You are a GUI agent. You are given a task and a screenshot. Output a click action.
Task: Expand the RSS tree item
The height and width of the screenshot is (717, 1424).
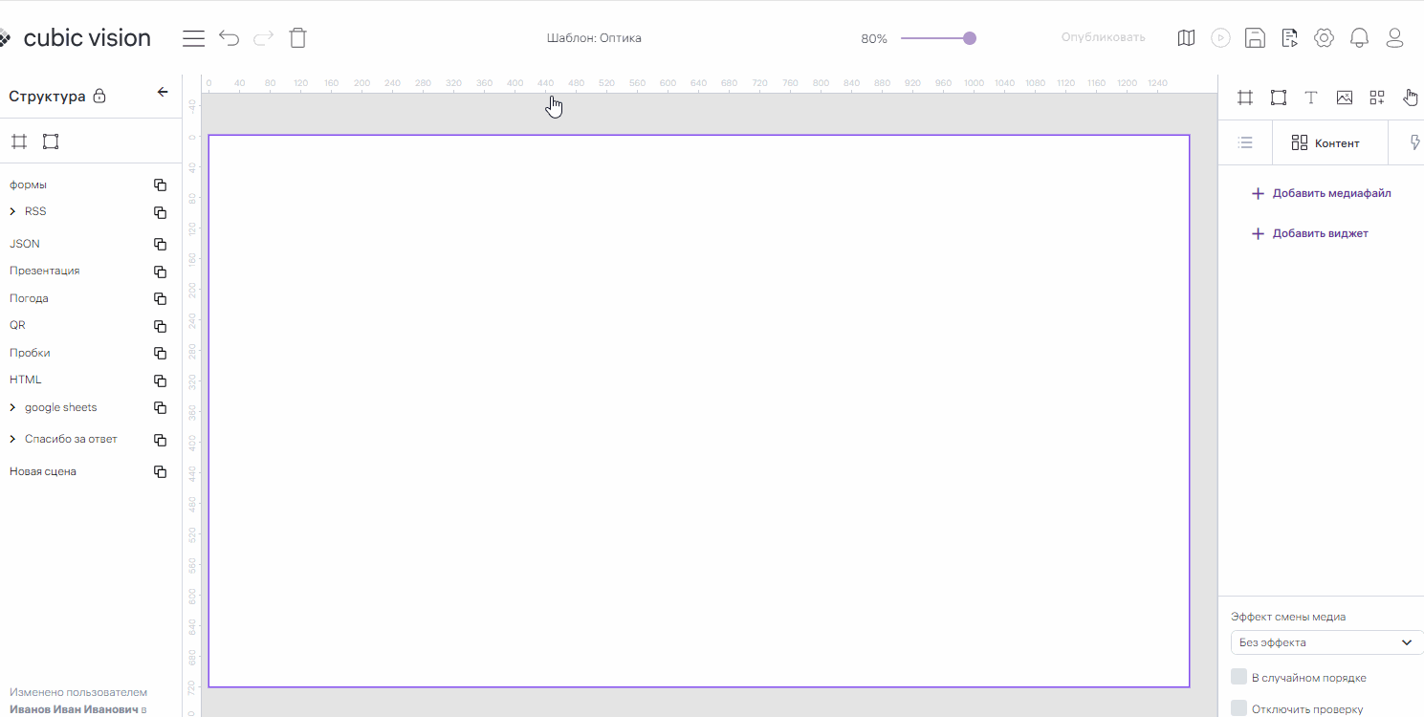tap(12, 211)
